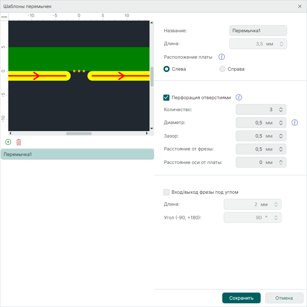Click preview scroll left arrow
The height and width of the screenshot is (307, 307).
10,133
